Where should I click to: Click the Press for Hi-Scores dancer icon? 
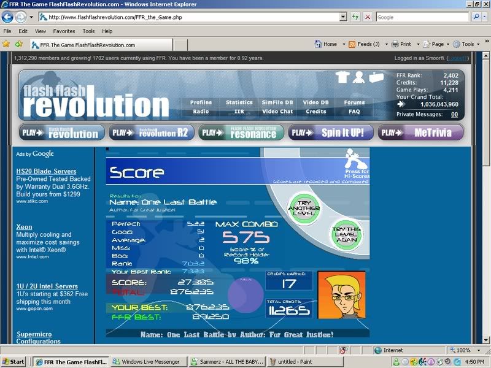click(x=356, y=159)
